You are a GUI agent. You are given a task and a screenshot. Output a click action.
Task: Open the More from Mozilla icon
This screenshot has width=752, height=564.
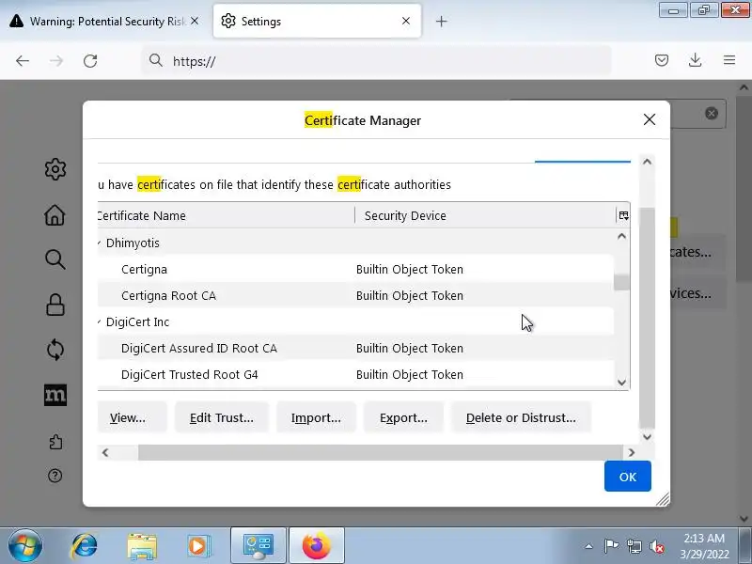coord(55,395)
